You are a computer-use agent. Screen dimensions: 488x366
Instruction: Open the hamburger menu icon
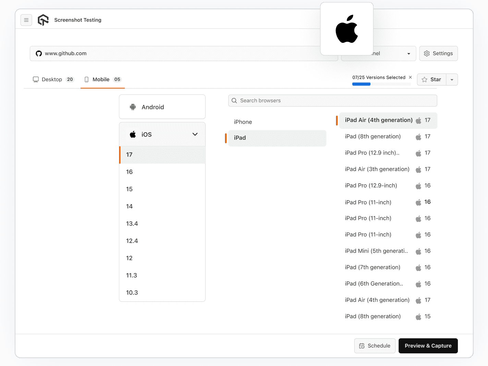[26, 20]
